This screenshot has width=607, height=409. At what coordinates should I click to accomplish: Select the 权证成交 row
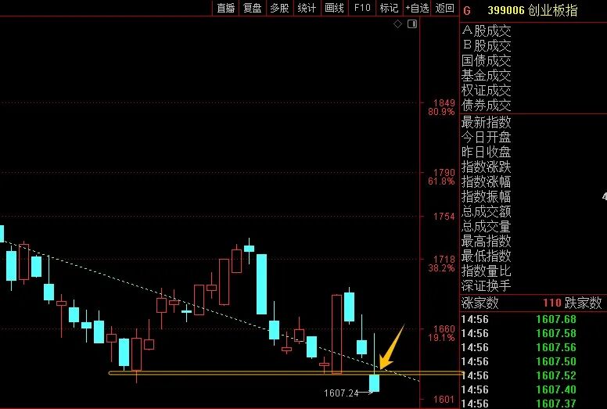click(533, 91)
